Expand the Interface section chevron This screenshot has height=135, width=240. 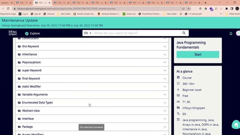(x=165, y=119)
